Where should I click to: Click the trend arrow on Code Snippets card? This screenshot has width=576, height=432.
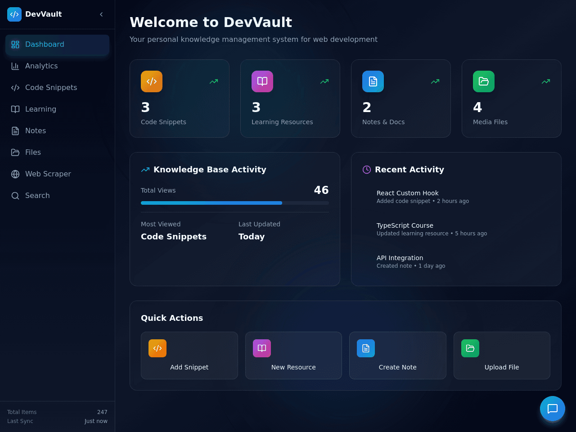(x=214, y=81)
